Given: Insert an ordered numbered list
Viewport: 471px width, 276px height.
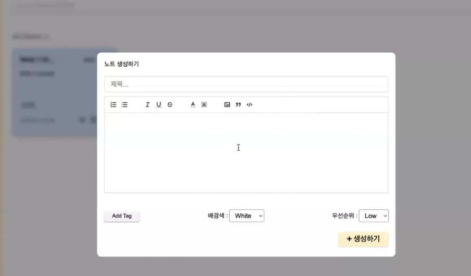Looking at the screenshot, I should [x=113, y=105].
